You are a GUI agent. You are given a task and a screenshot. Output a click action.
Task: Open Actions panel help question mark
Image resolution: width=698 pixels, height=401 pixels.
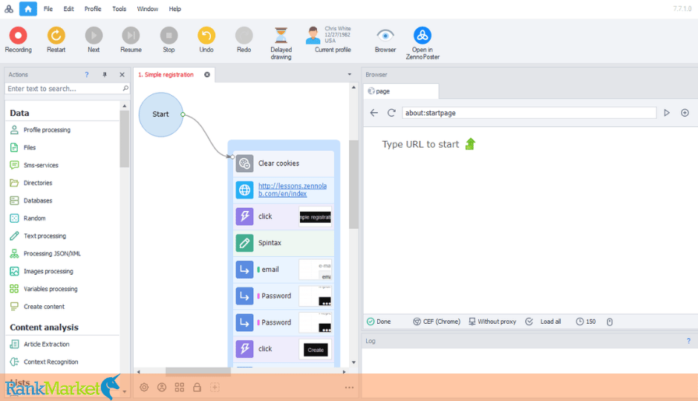point(87,75)
